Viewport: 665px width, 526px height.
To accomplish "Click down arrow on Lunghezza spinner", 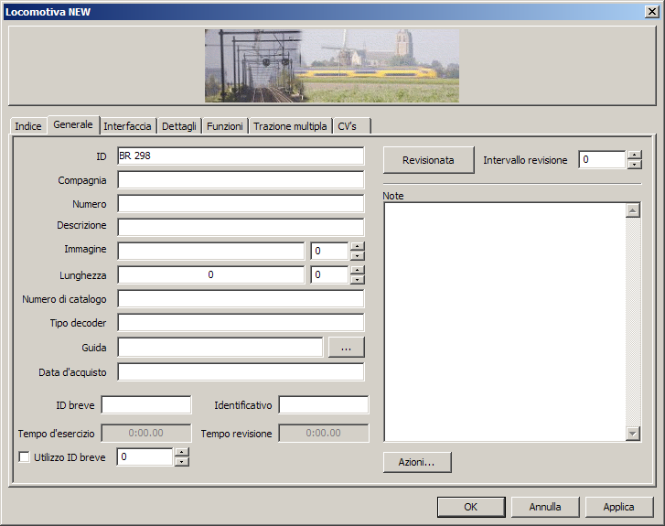I will [x=358, y=280].
